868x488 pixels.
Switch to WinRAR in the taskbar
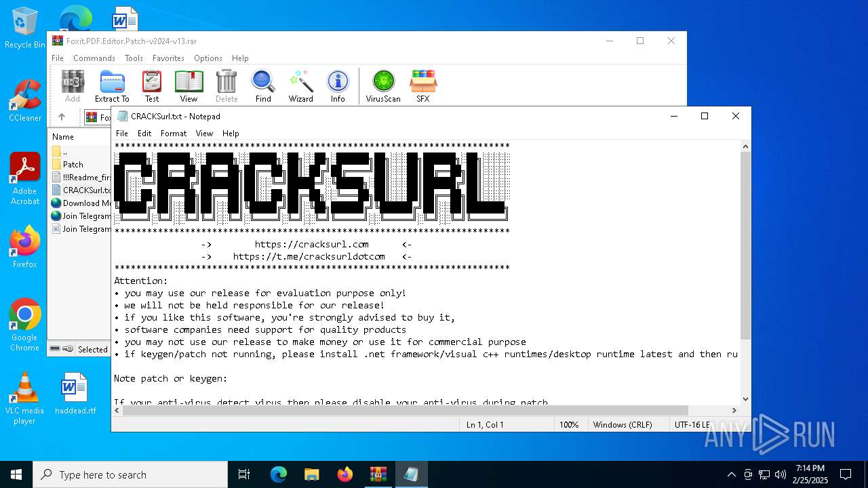click(378, 474)
